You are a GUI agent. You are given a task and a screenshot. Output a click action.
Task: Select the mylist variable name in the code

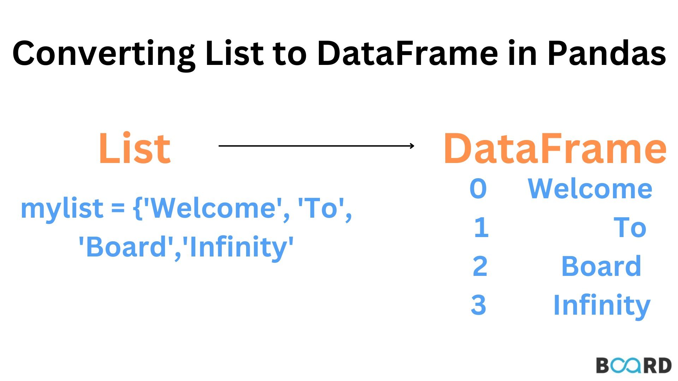click(x=62, y=208)
